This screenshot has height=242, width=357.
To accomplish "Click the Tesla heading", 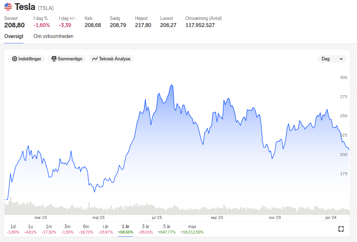I will (25, 7).
